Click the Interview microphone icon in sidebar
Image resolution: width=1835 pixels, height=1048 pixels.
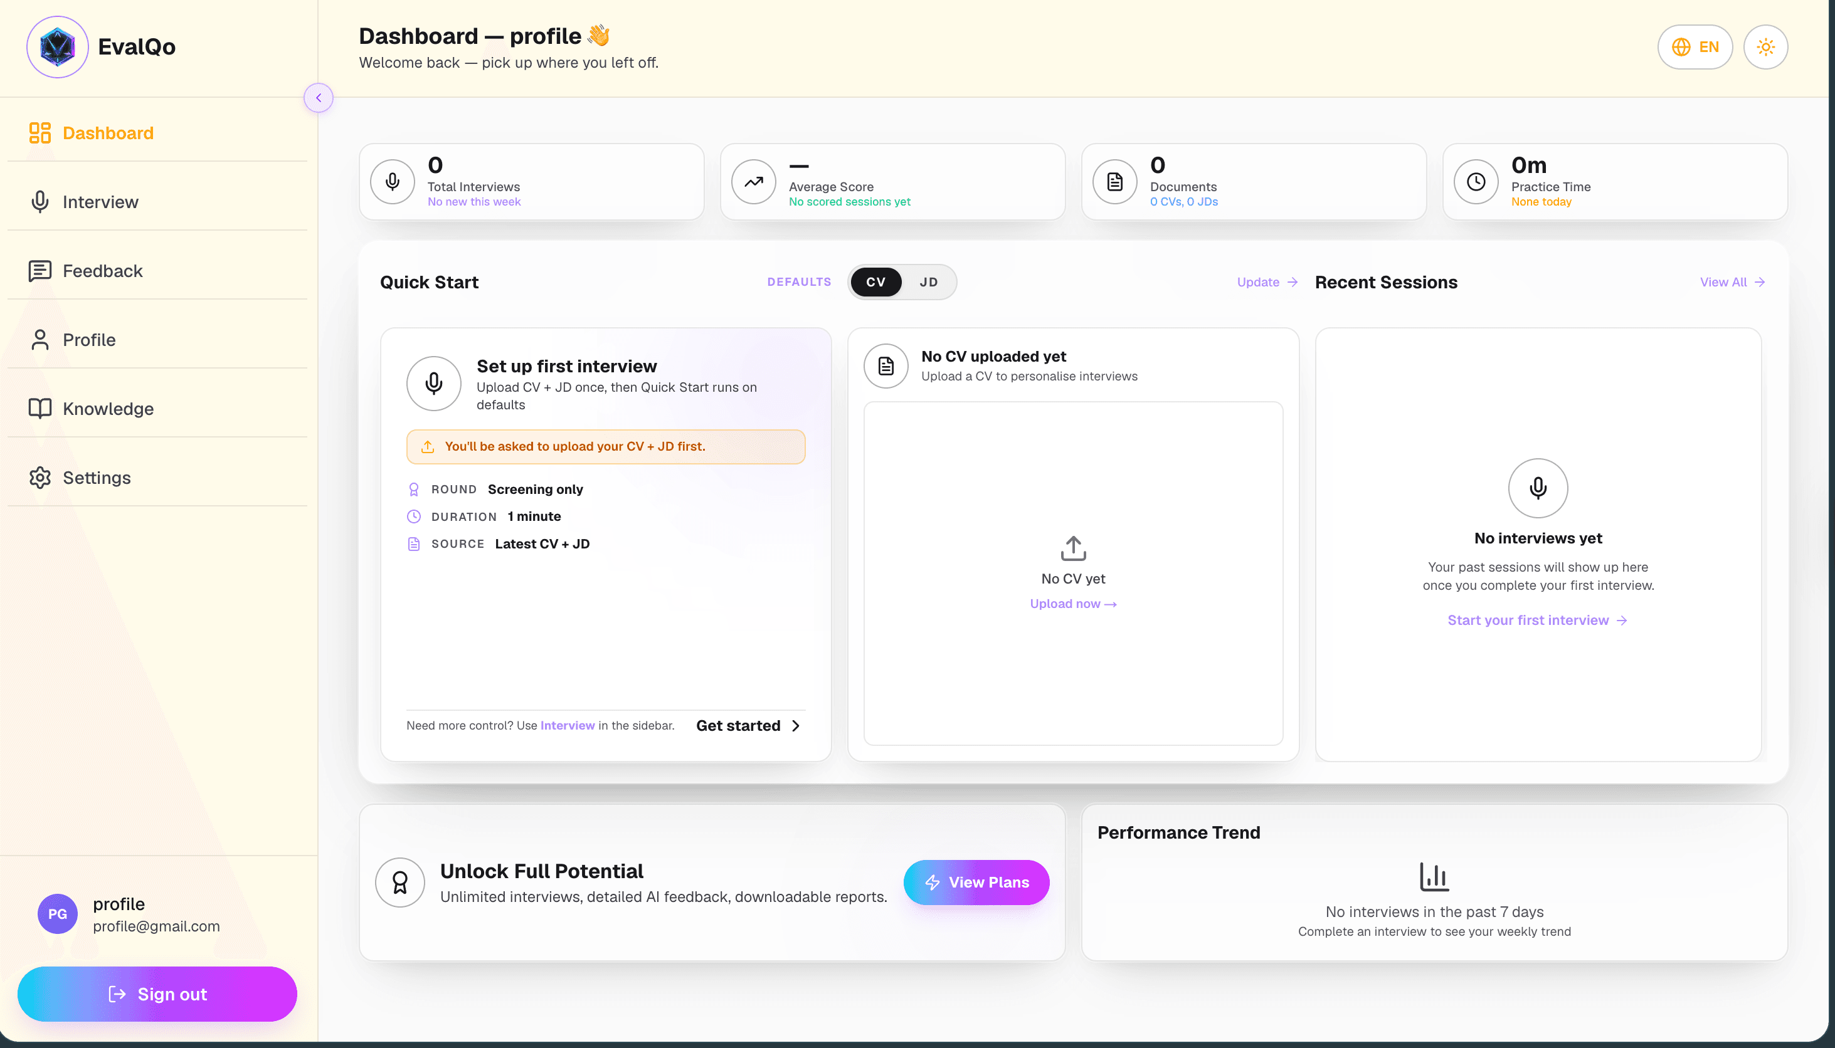click(x=40, y=202)
